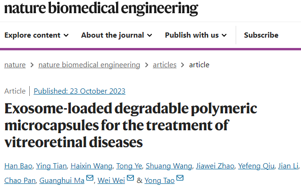The width and height of the screenshot is (301, 190).
Task: Go to the nature breadcrumb link
Action: [x=15, y=65]
